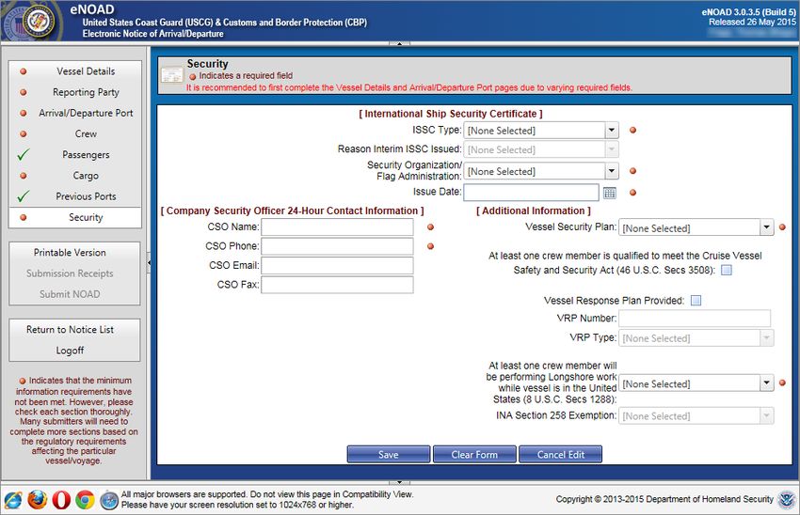The image size is (800, 515).
Task: Click the Clear Form button
Action: (474, 454)
